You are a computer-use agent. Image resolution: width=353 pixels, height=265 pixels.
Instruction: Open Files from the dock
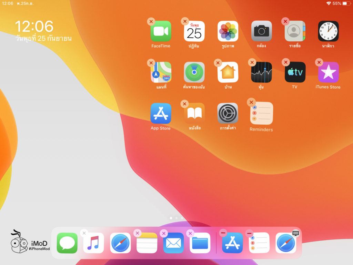click(x=200, y=243)
